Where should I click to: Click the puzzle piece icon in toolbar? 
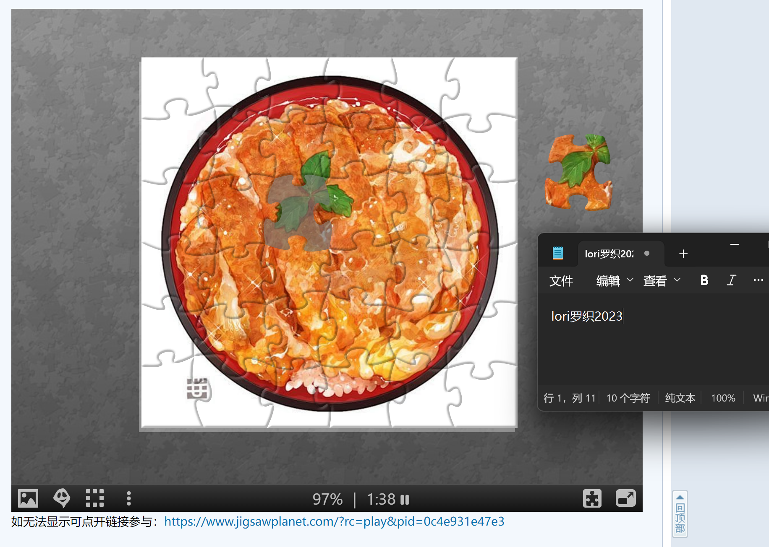592,498
